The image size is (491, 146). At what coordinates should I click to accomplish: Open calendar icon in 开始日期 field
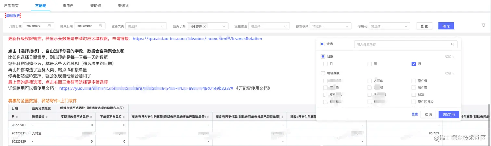[49, 26]
